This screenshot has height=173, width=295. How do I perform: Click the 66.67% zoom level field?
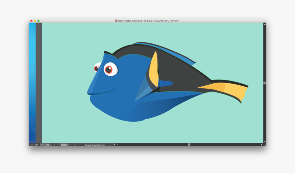pos(44,145)
